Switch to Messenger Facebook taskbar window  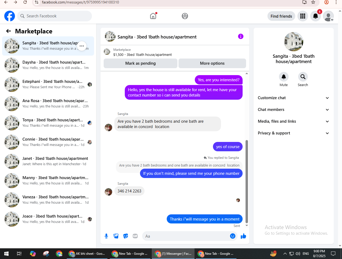tap(173, 254)
